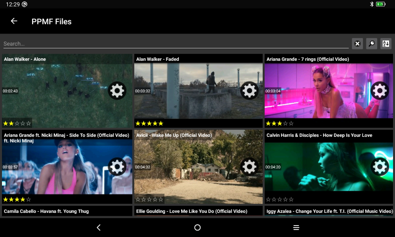Click the 00:03:32 duration label

143,91
